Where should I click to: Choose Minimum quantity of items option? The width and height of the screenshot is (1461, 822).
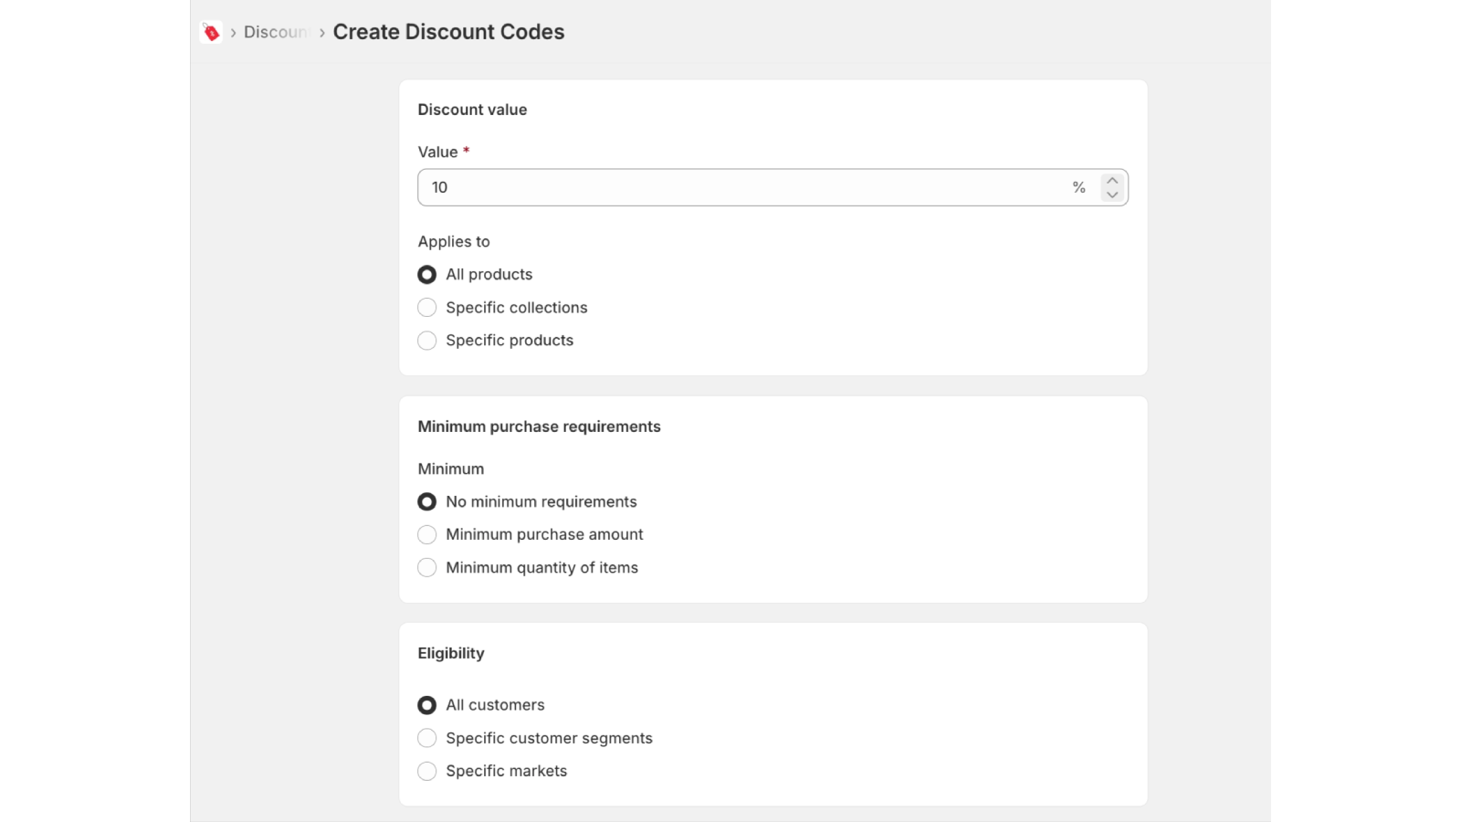tap(426, 568)
